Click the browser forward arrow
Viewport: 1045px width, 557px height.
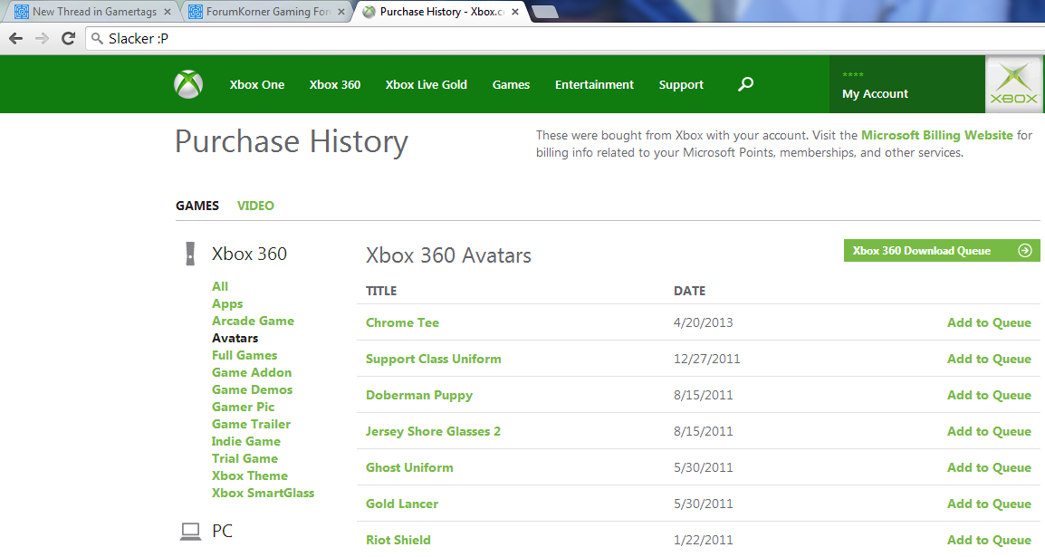pyautogui.click(x=42, y=39)
